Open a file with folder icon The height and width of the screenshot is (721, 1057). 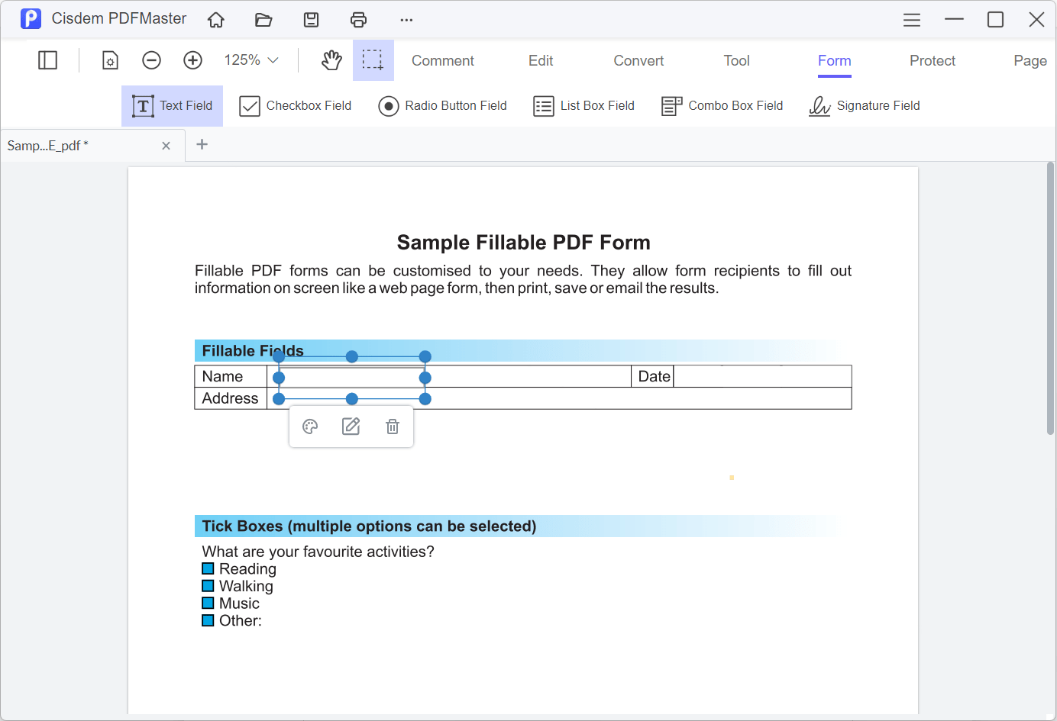[x=263, y=20]
